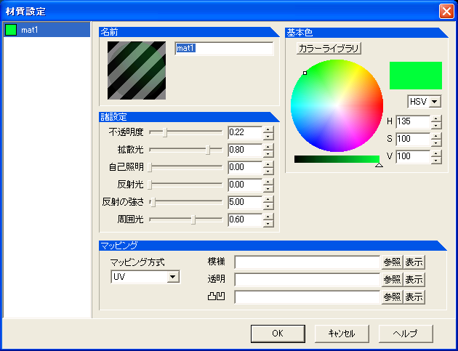The height and width of the screenshot is (351, 458).
Task: Click the striped sphere material preview
Action: point(137,70)
